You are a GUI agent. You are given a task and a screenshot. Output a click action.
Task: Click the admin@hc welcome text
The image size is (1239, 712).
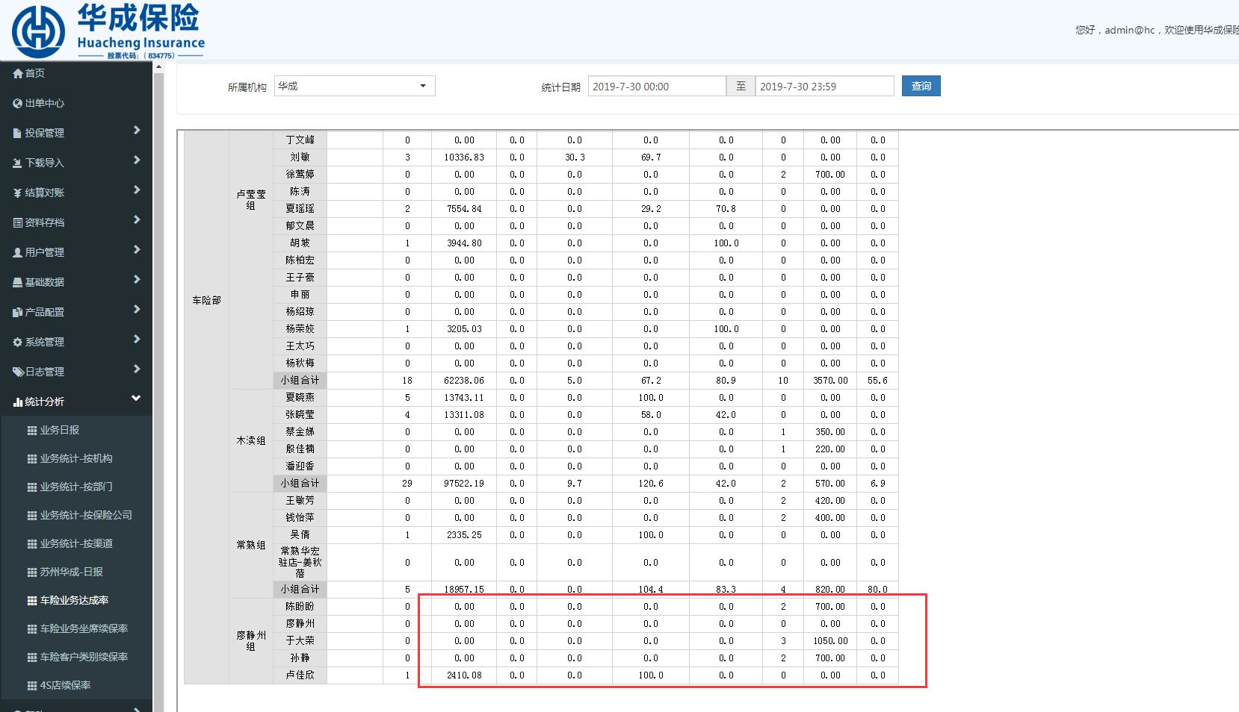point(1157,30)
